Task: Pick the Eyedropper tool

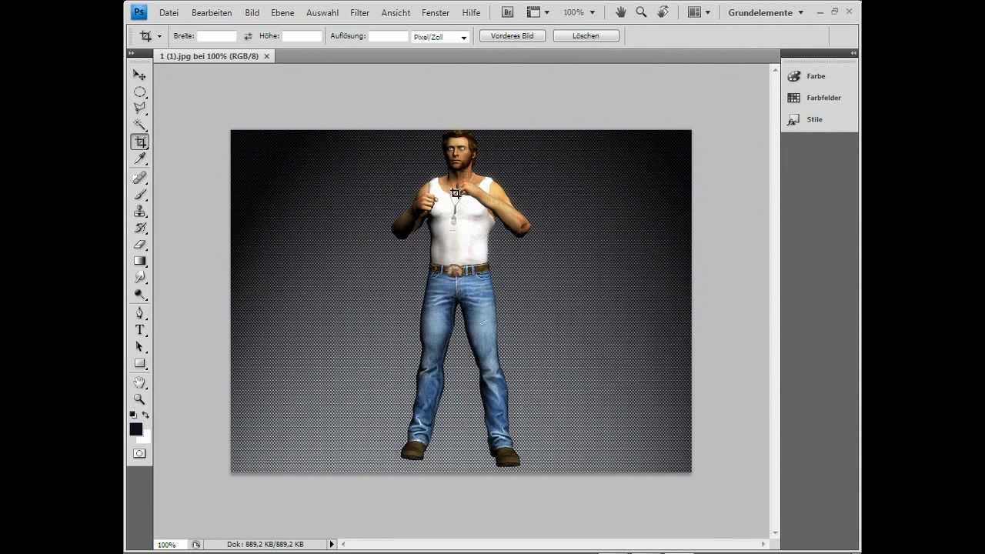Action: 139,159
